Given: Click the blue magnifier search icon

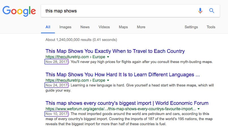Looking at the screenshot, I should pyautogui.click(x=212, y=11).
